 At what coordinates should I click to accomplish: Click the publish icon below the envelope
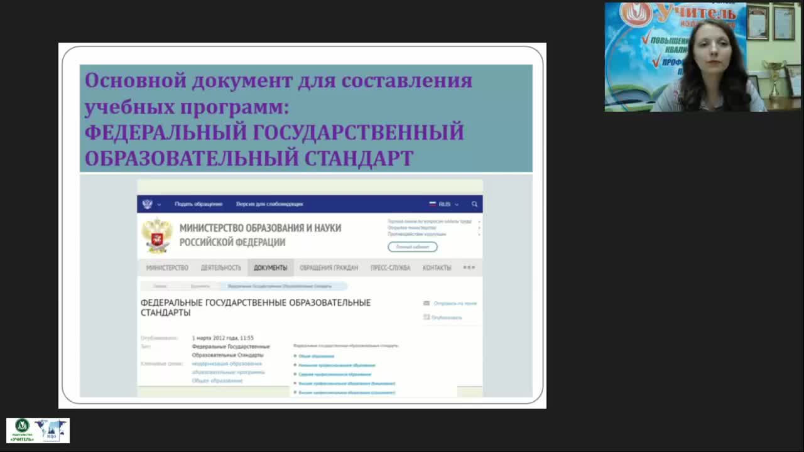[x=426, y=317]
